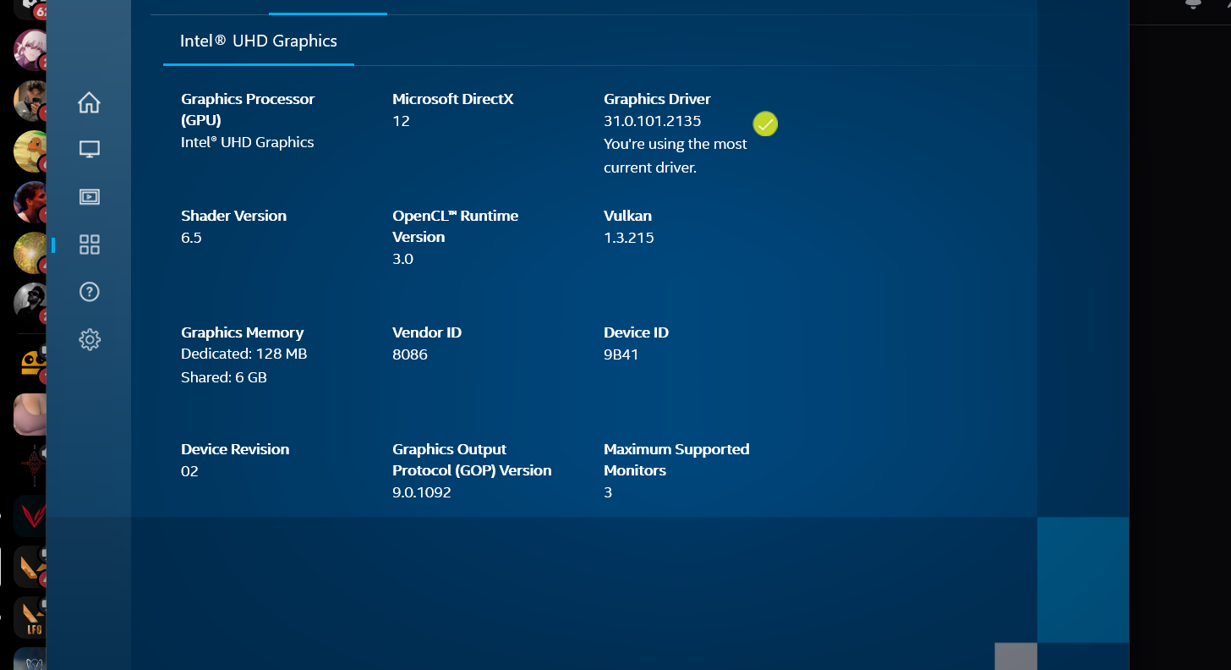
Task: Open the LFG Valorant Discord server
Action: pyautogui.click(x=30, y=618)
